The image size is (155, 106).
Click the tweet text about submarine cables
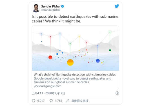75,19
